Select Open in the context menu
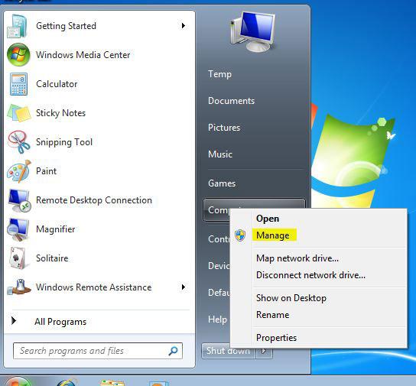The width and height of the screenshot is (416, 386). point(268,219)
